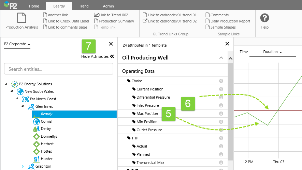The image size is (302, 170).
Task: Close the hierarchy panel with X
Action: point(111,44)
